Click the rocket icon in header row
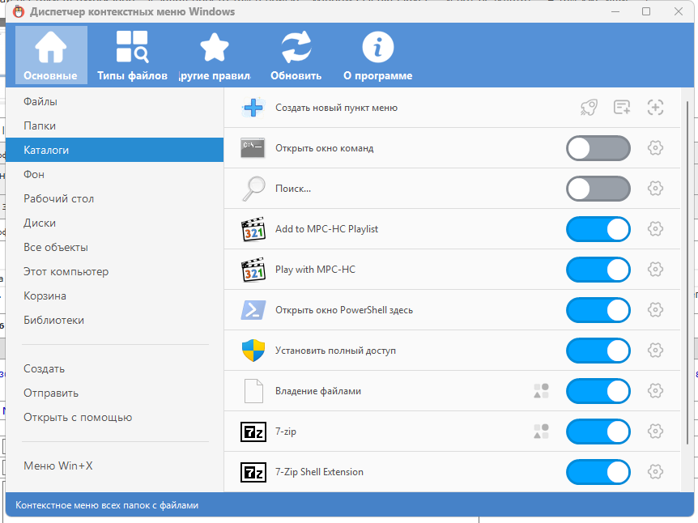Viewport: 698px width, 523px height. tap(589, 108)
